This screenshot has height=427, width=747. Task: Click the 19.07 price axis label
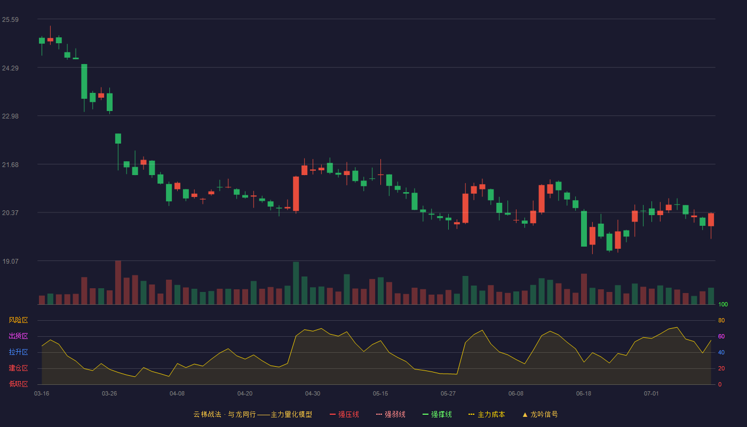click(x=10, y=261)
